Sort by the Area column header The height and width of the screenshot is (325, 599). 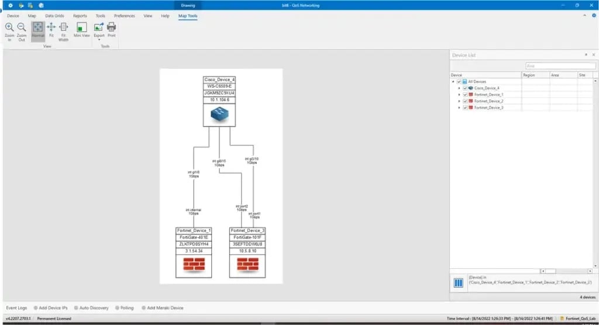563,75
